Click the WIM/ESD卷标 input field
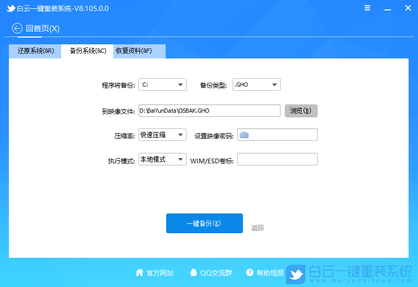This screenshot has height=287, width=418. (277, 159)
